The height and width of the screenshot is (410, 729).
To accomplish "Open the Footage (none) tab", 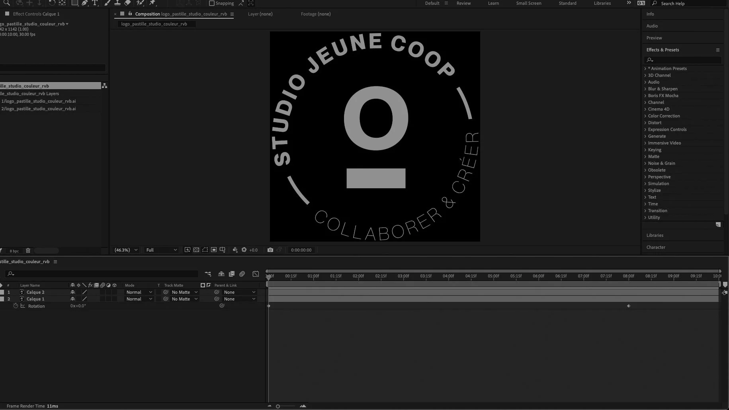I will (316, 14).
